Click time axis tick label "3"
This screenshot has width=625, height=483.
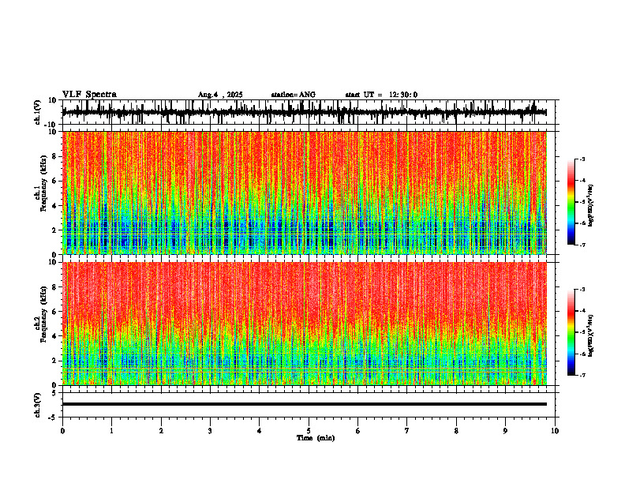pyautogui.click(x=210, y=431)
